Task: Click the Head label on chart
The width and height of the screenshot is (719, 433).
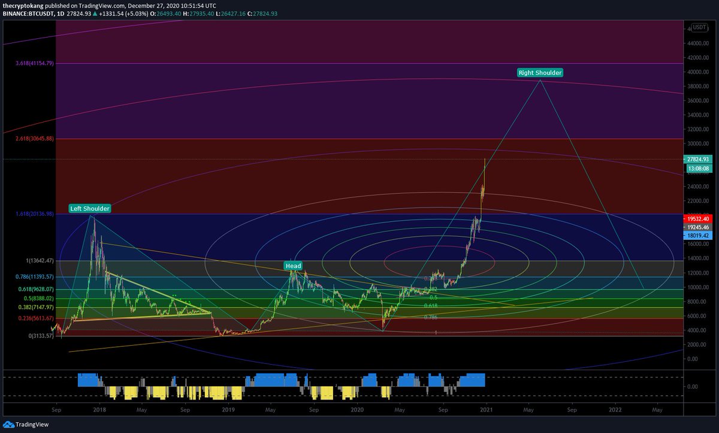Action: pyautogui.click(x=293, y=266)
